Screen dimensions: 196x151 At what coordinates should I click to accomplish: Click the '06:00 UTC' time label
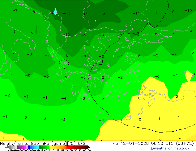[162, 143]
